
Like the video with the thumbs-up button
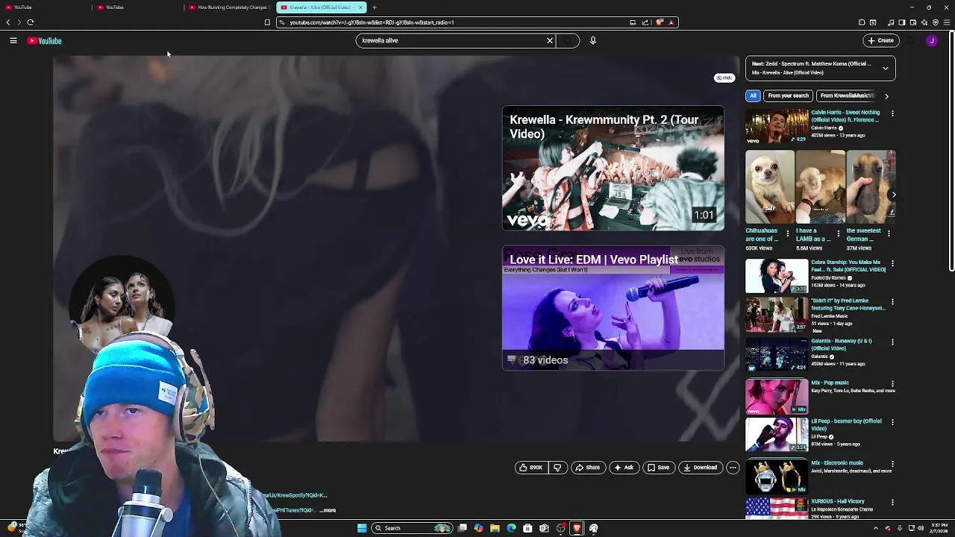[x=531, y=468]
